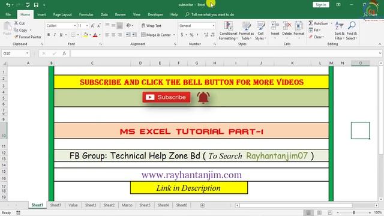Click the Insert Function fx icon
The height and width of the screenshot is (216, 384).
(x=64, y=53)
